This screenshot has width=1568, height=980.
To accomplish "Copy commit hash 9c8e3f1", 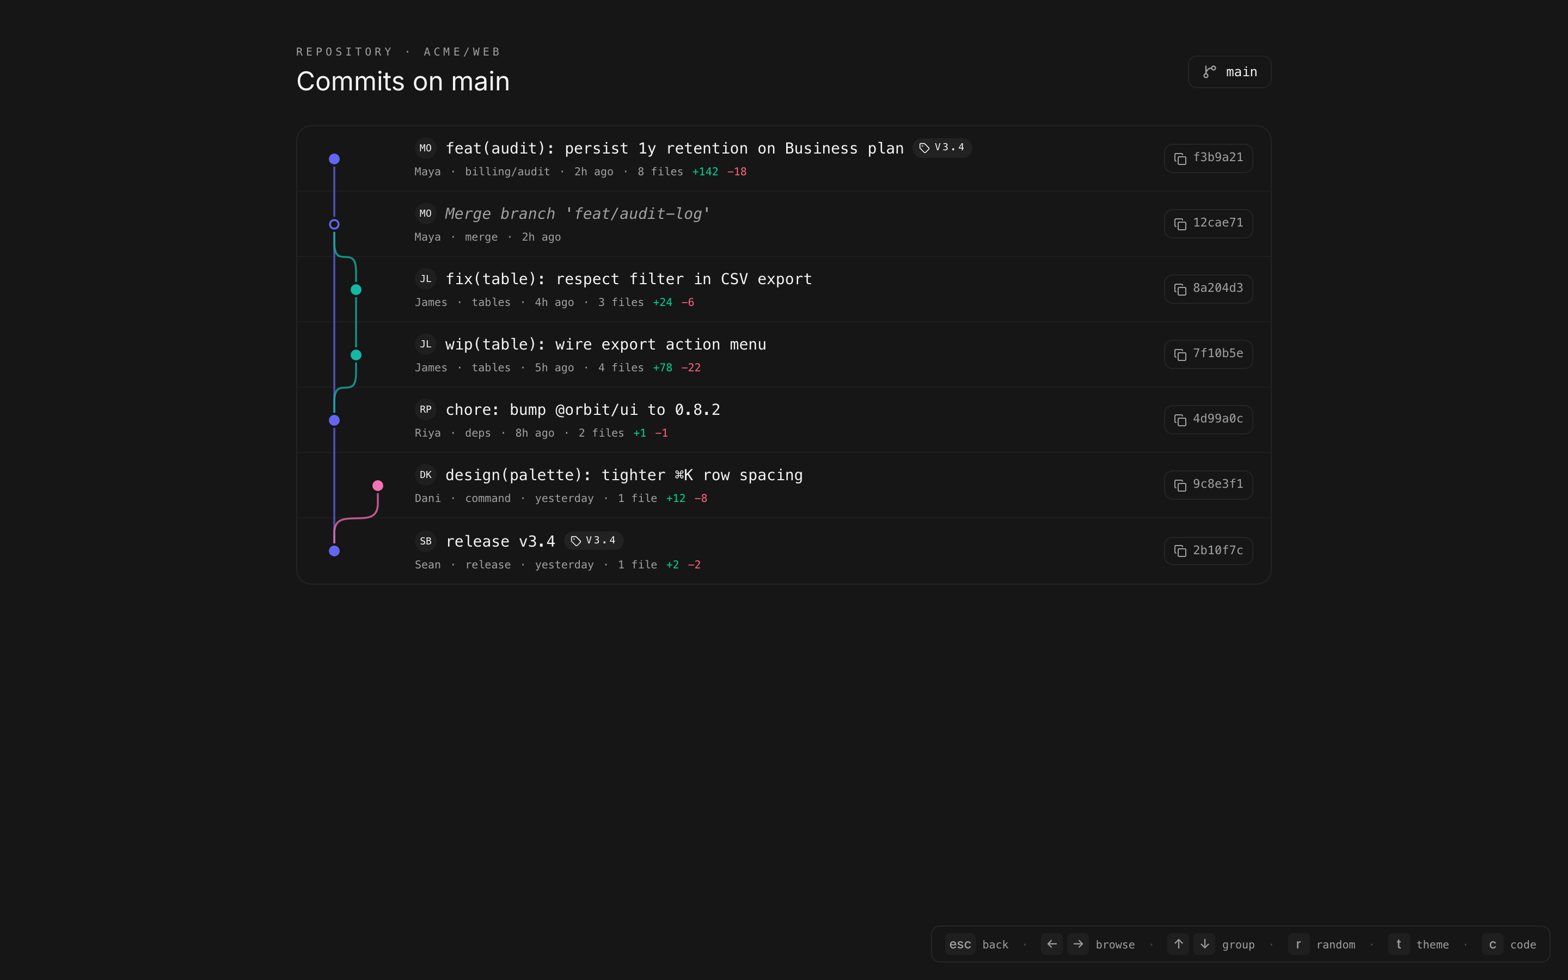I will 1208,485.
